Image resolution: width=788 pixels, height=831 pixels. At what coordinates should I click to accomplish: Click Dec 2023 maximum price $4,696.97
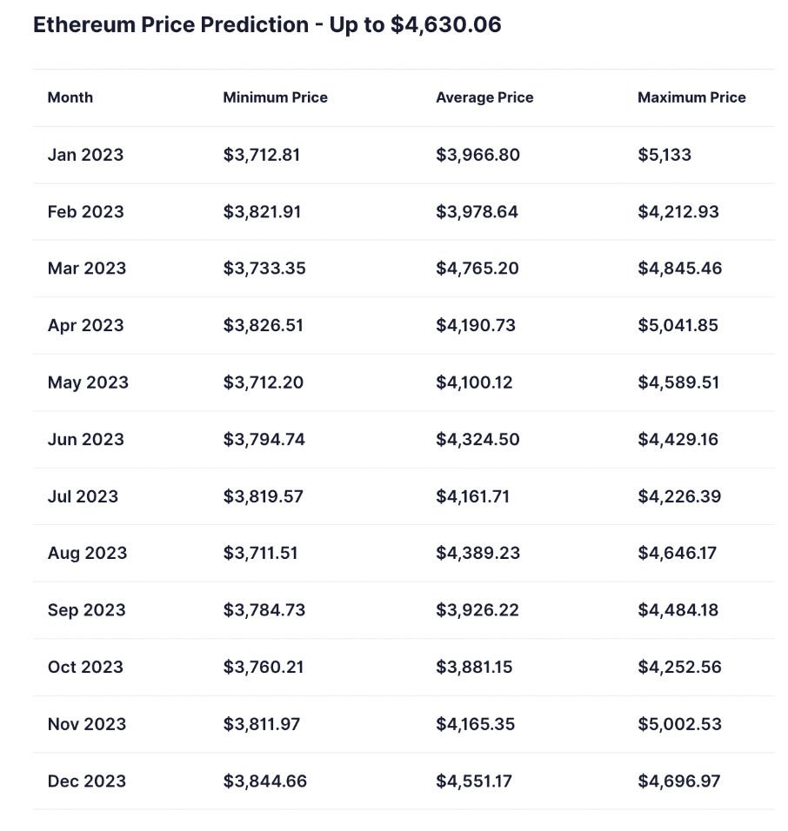tap(678, 781)
